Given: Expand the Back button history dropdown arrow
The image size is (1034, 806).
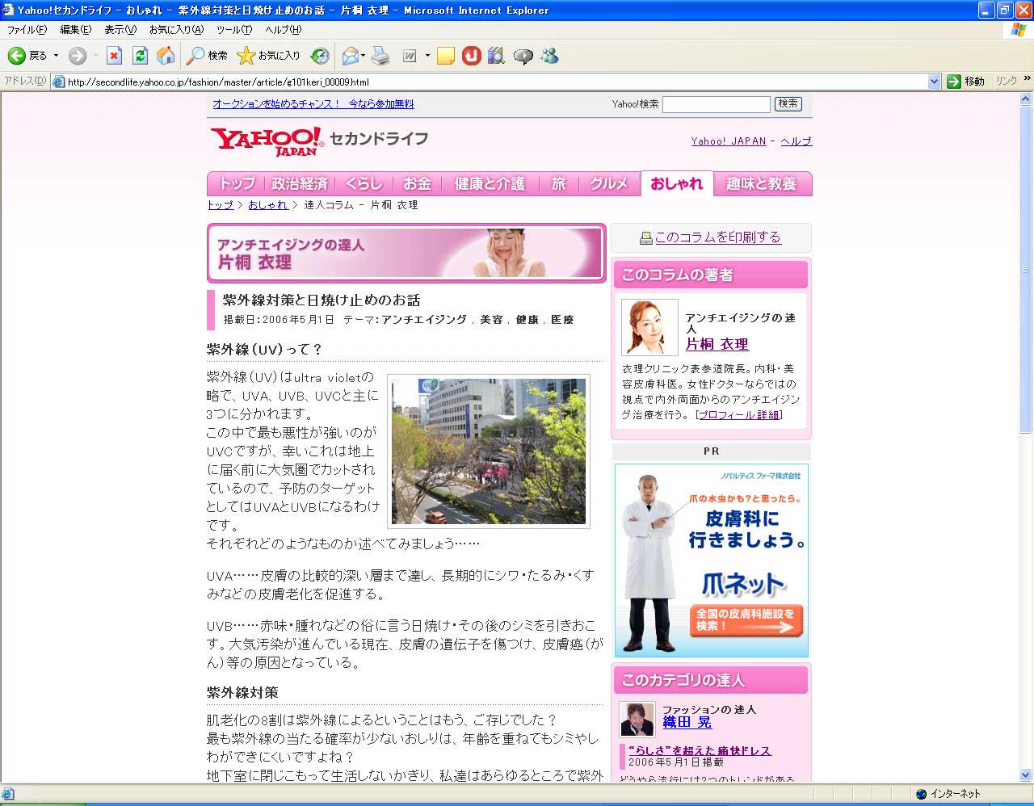Looking at the screenshot, I should pos(56,56).
